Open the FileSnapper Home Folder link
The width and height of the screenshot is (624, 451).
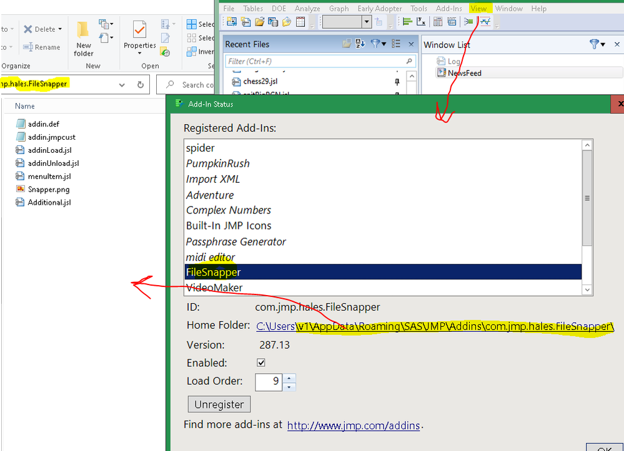[435, 327]
